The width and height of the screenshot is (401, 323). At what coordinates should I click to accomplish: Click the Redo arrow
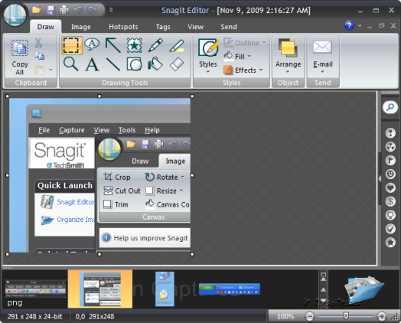point(93,10)
